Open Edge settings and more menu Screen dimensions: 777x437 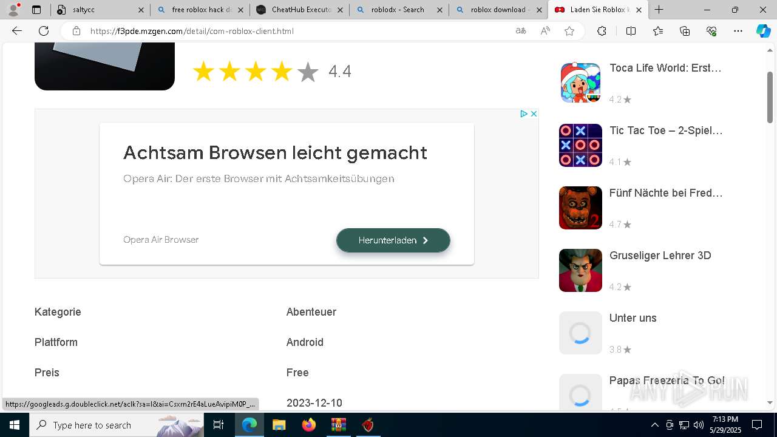click(738, 31)
